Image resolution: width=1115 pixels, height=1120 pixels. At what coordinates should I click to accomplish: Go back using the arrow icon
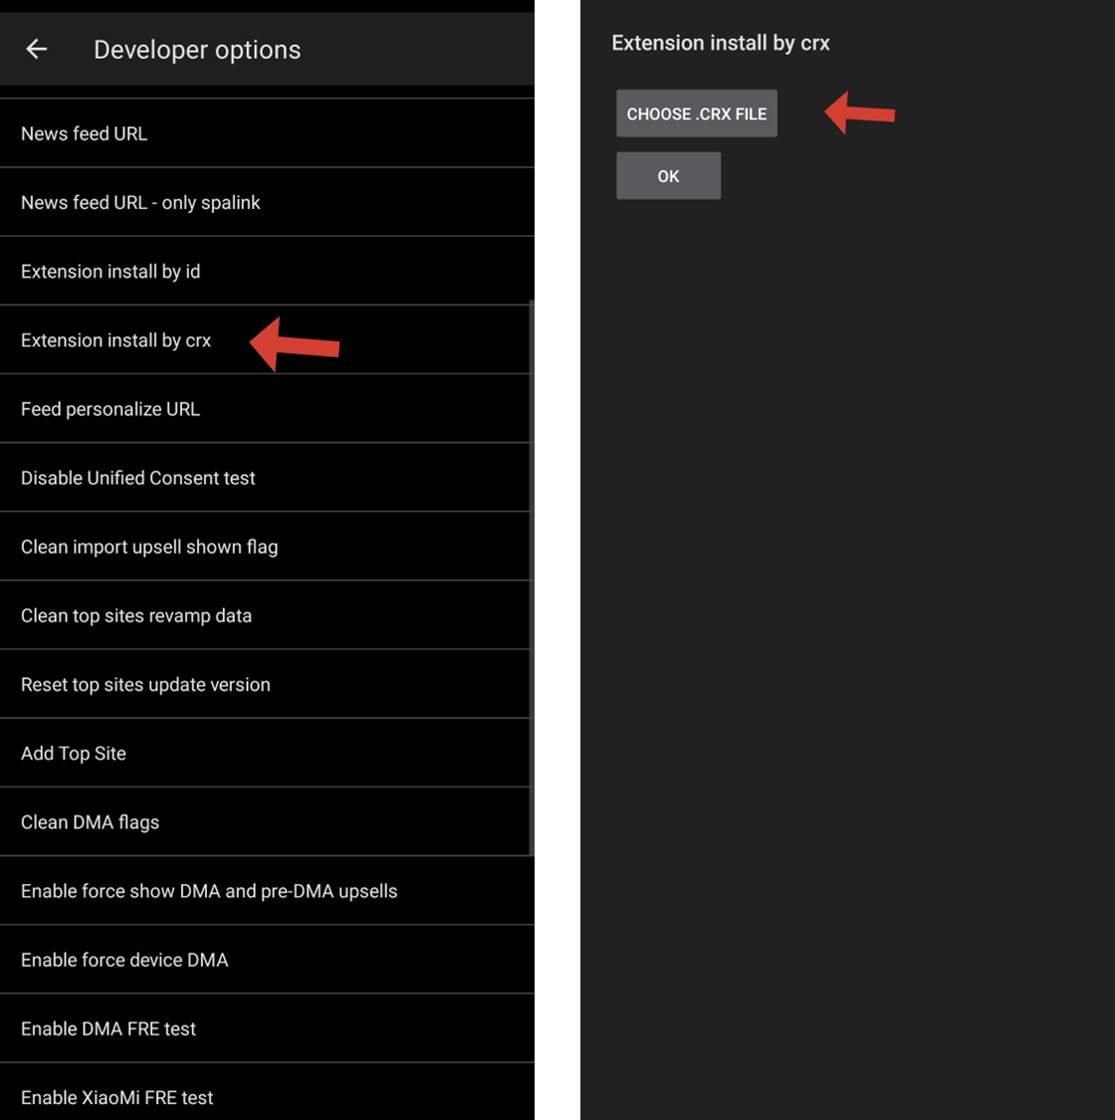(x=37, y=50)
